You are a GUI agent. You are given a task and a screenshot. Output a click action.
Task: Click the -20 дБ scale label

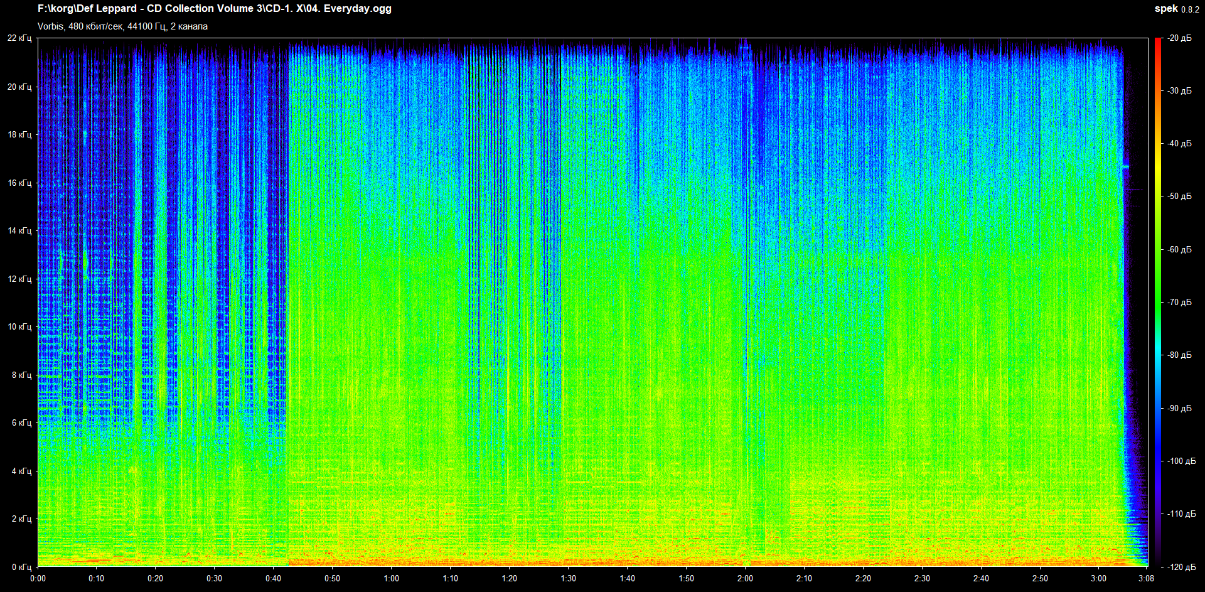coord(1179,38)
